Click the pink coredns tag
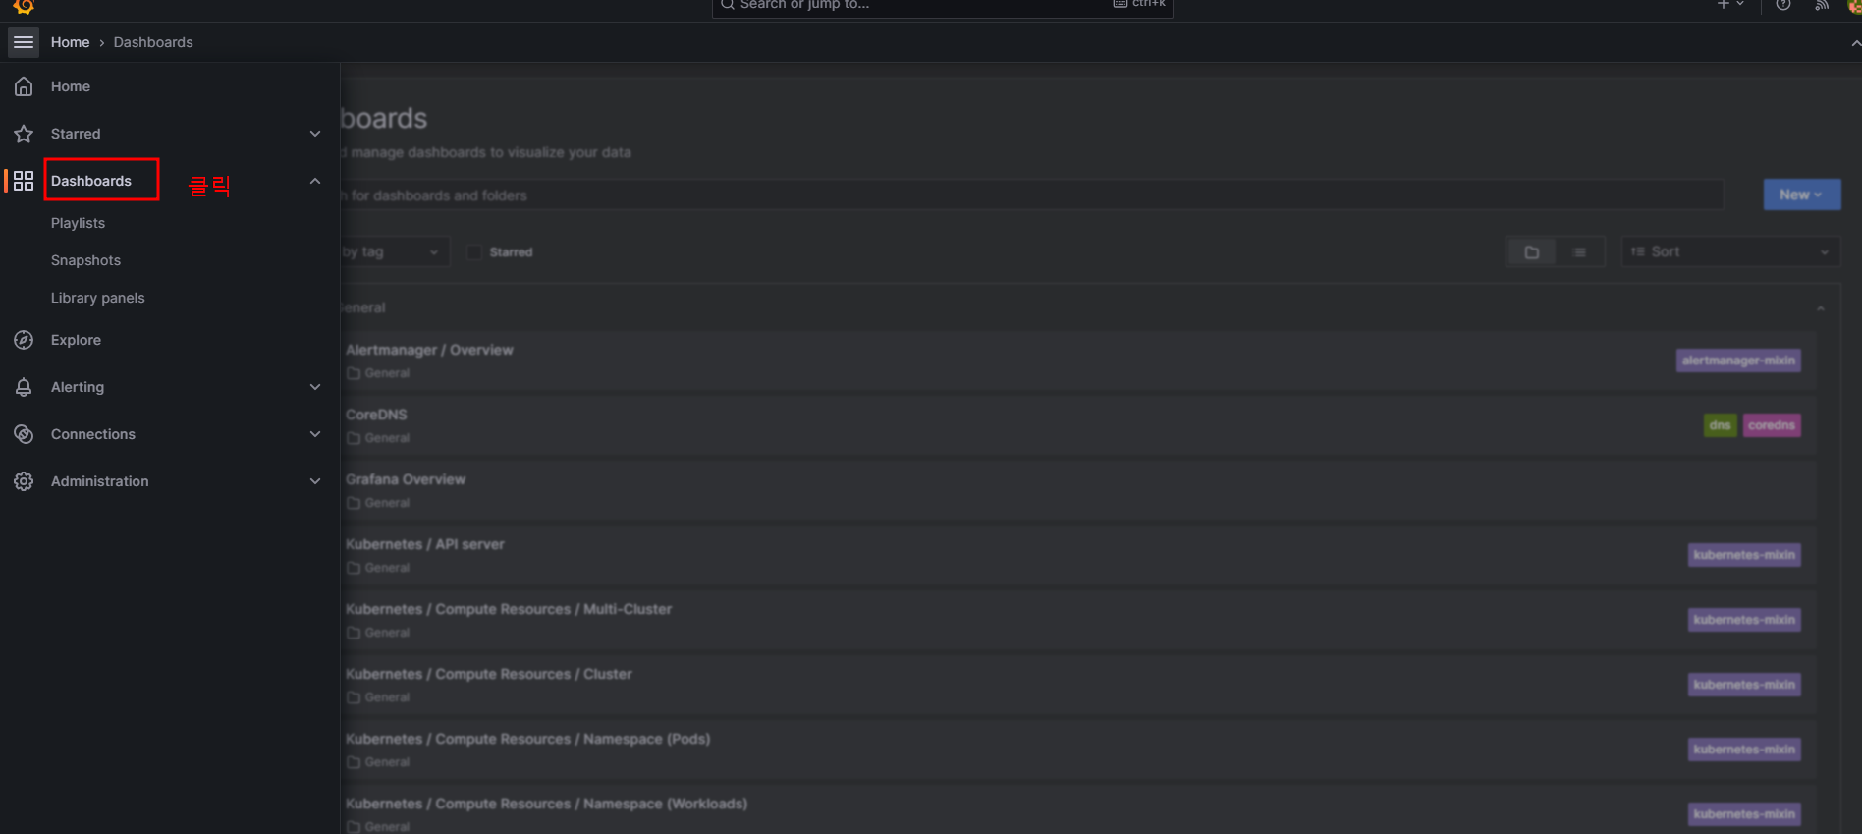Image resolution: width=1862 pixels, height=834 pixels. click(x=1772, y=425)
